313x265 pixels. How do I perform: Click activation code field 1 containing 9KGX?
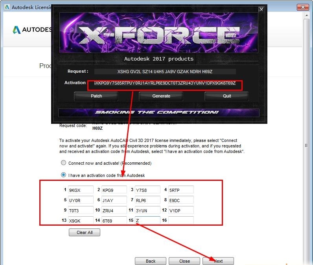(81, 190)
